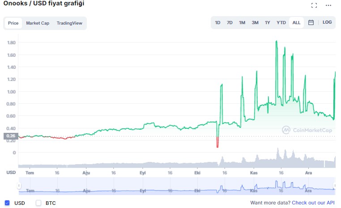Switch to the Market Cap tab
This screenshot has width=341, height=208.
pos(38,23)
